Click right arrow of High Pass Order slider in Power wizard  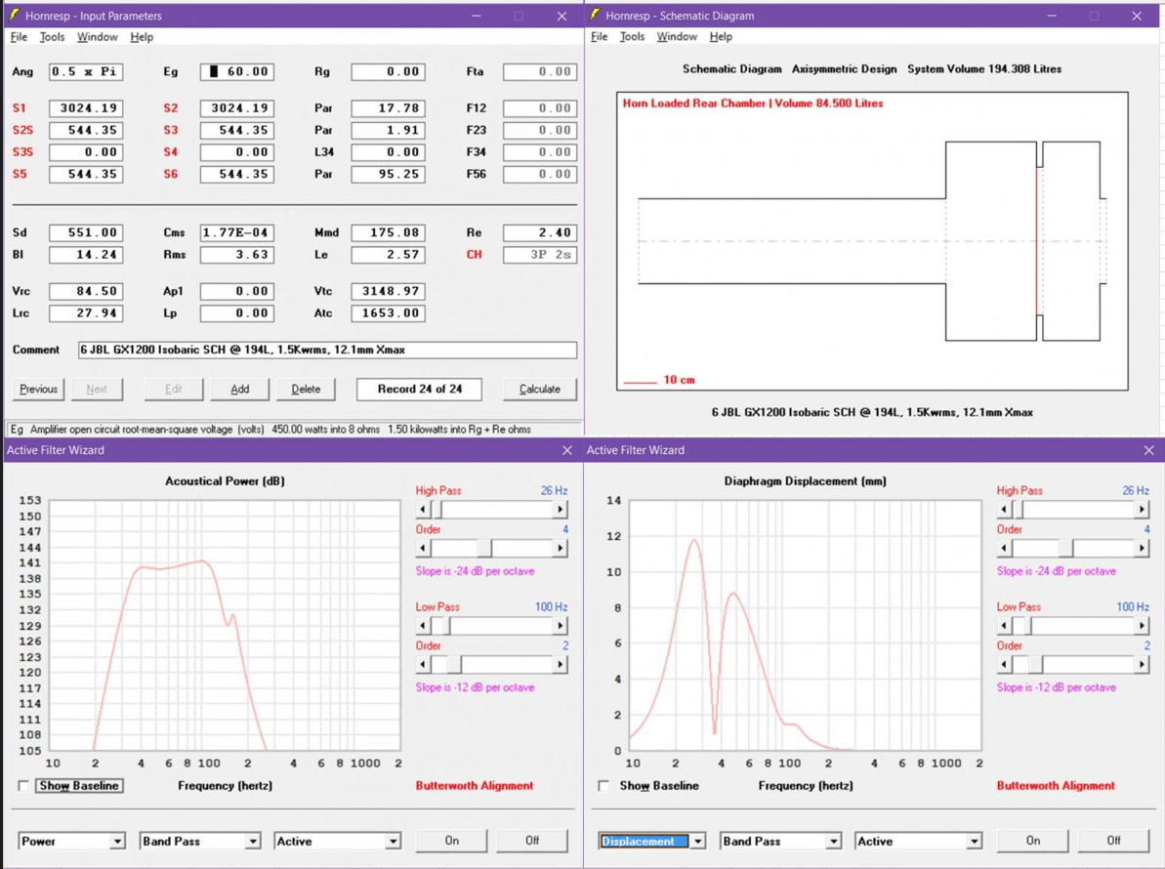tap(561, 548)
